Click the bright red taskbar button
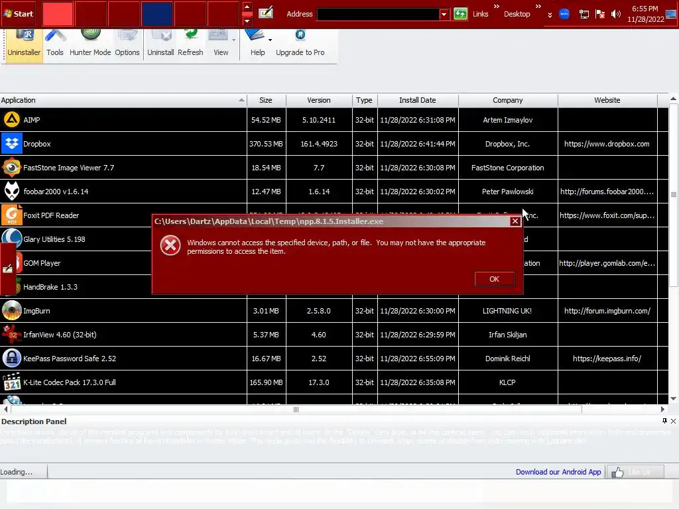This screenshot has height=509, width=679. (58, 14)
